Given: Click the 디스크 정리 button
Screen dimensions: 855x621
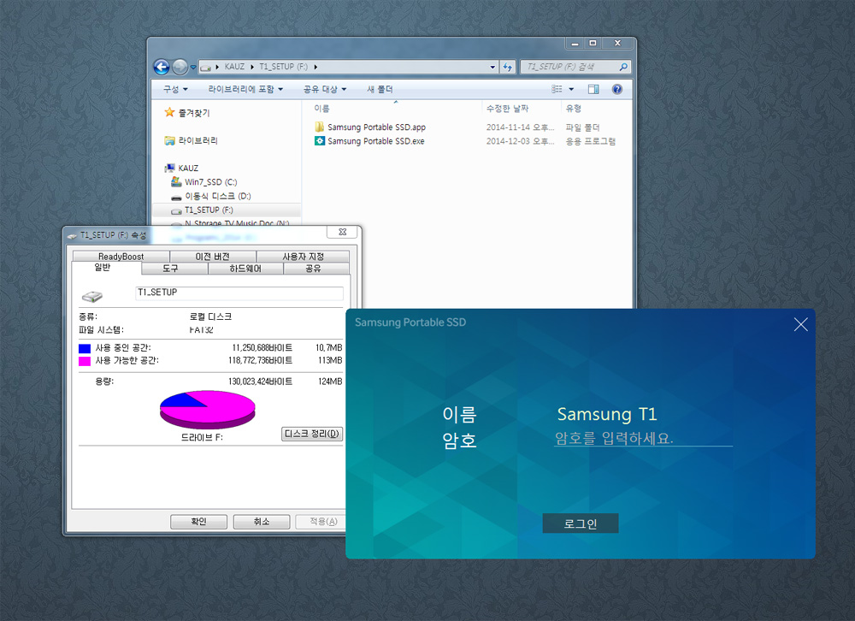Looking at the screenshot, I should (x=312, y=434).
